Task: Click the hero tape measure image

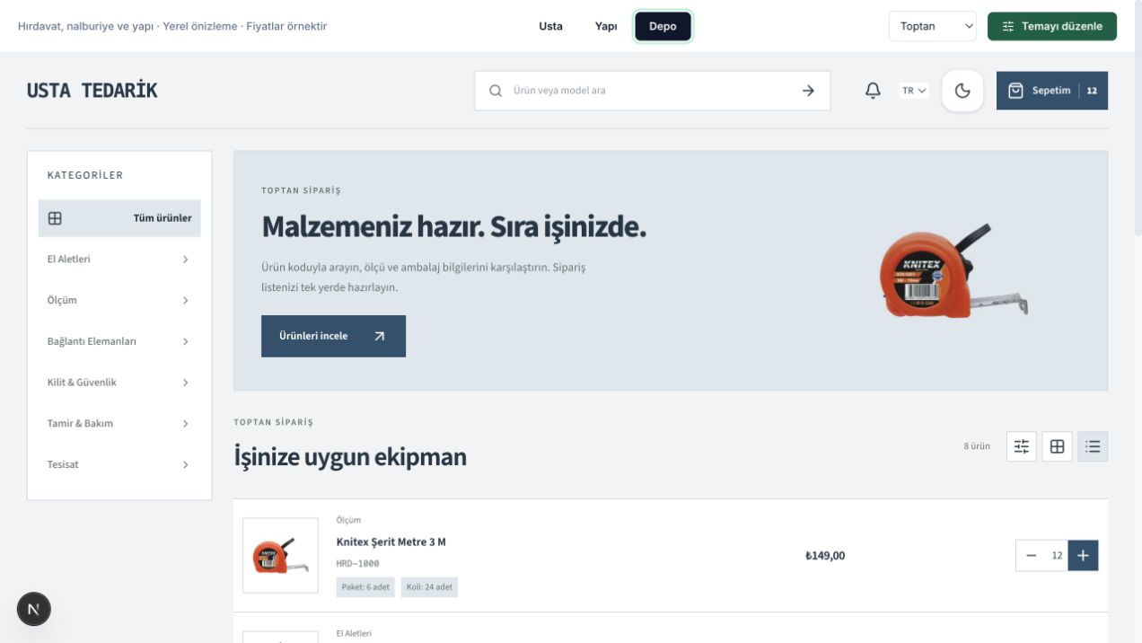Action: click(x=953, y=271)
